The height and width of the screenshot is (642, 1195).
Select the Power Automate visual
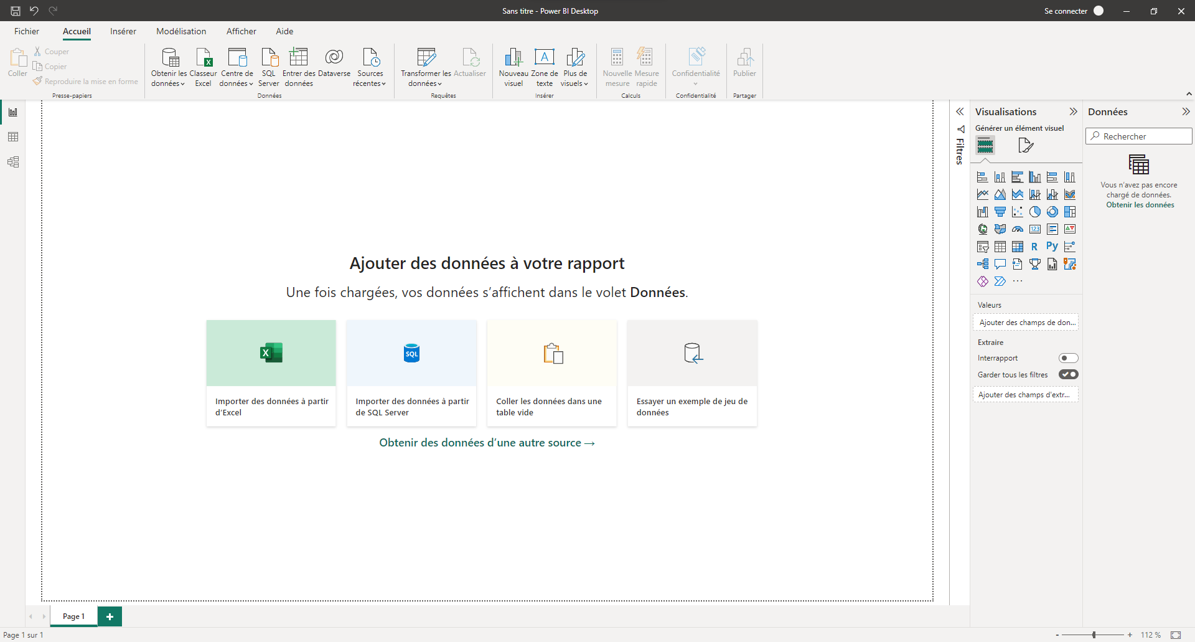[1000, 281]
